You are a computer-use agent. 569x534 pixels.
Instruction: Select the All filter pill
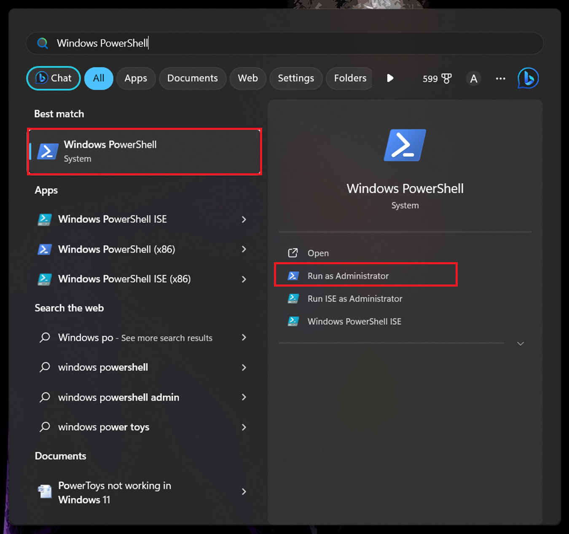point(99,78)
